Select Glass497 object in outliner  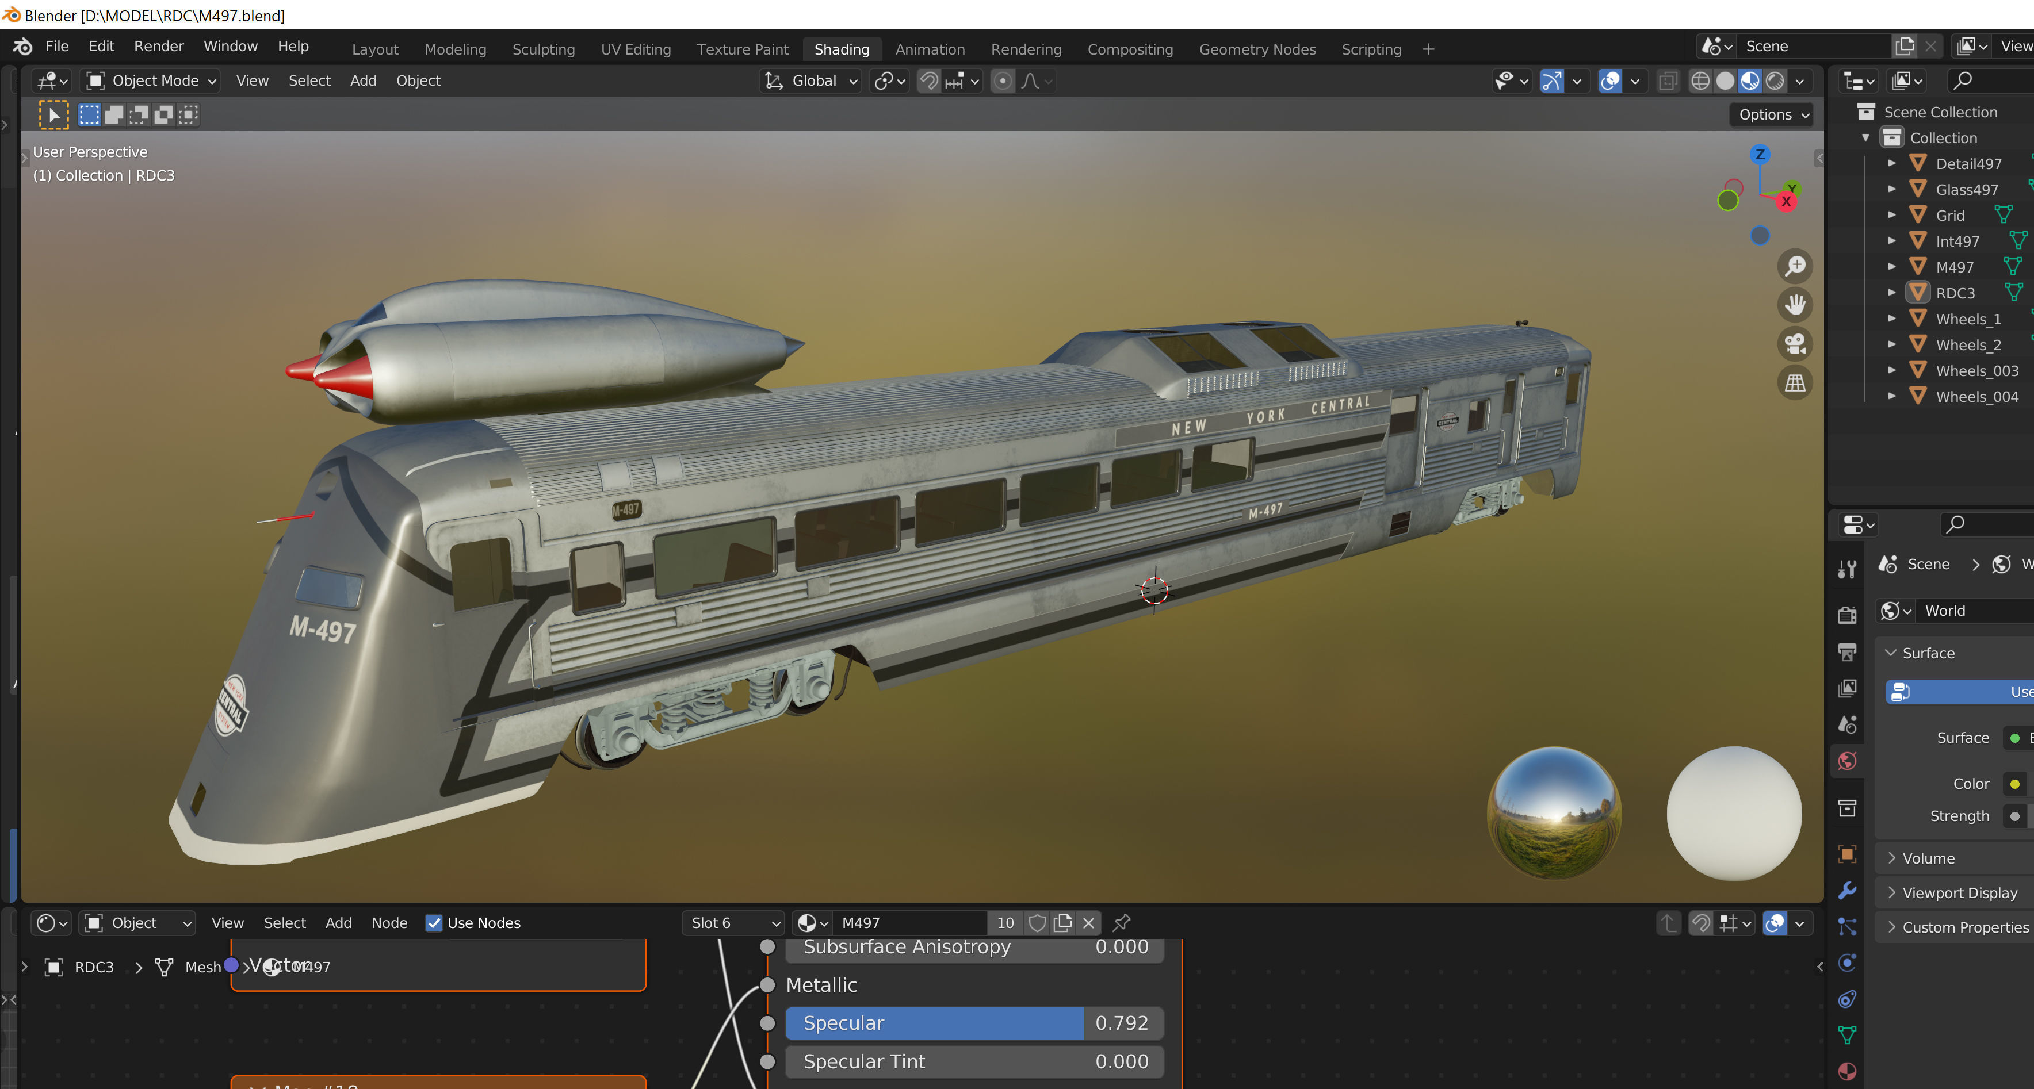coord(1966,189)
